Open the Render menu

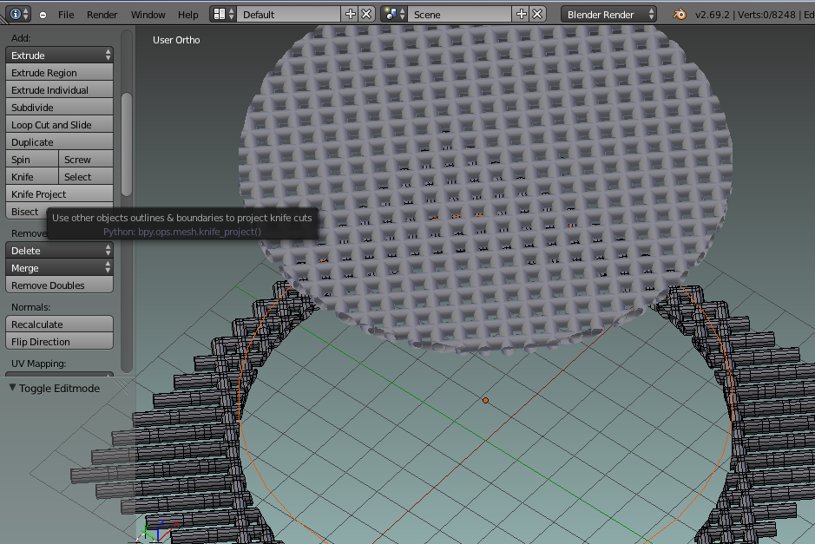coord(102,15)
